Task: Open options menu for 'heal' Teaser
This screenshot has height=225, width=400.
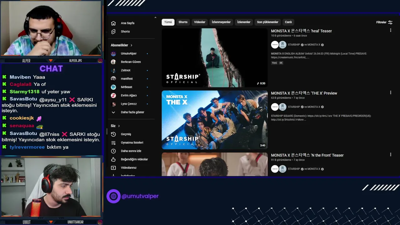Action: pyautogui.click(x=390, y=30)
